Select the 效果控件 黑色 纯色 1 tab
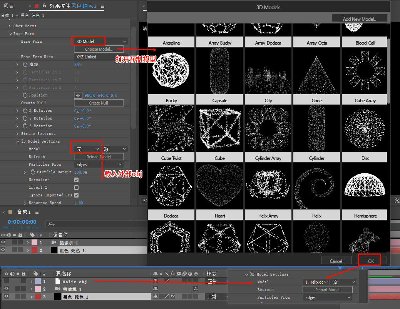 tap(73, 6)
